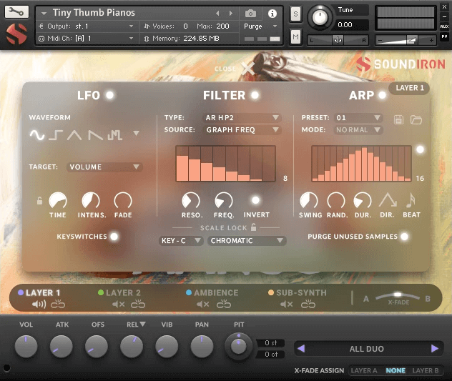Click the pitch 0 st value field
The image size is (452, 381).
[270, 343]
